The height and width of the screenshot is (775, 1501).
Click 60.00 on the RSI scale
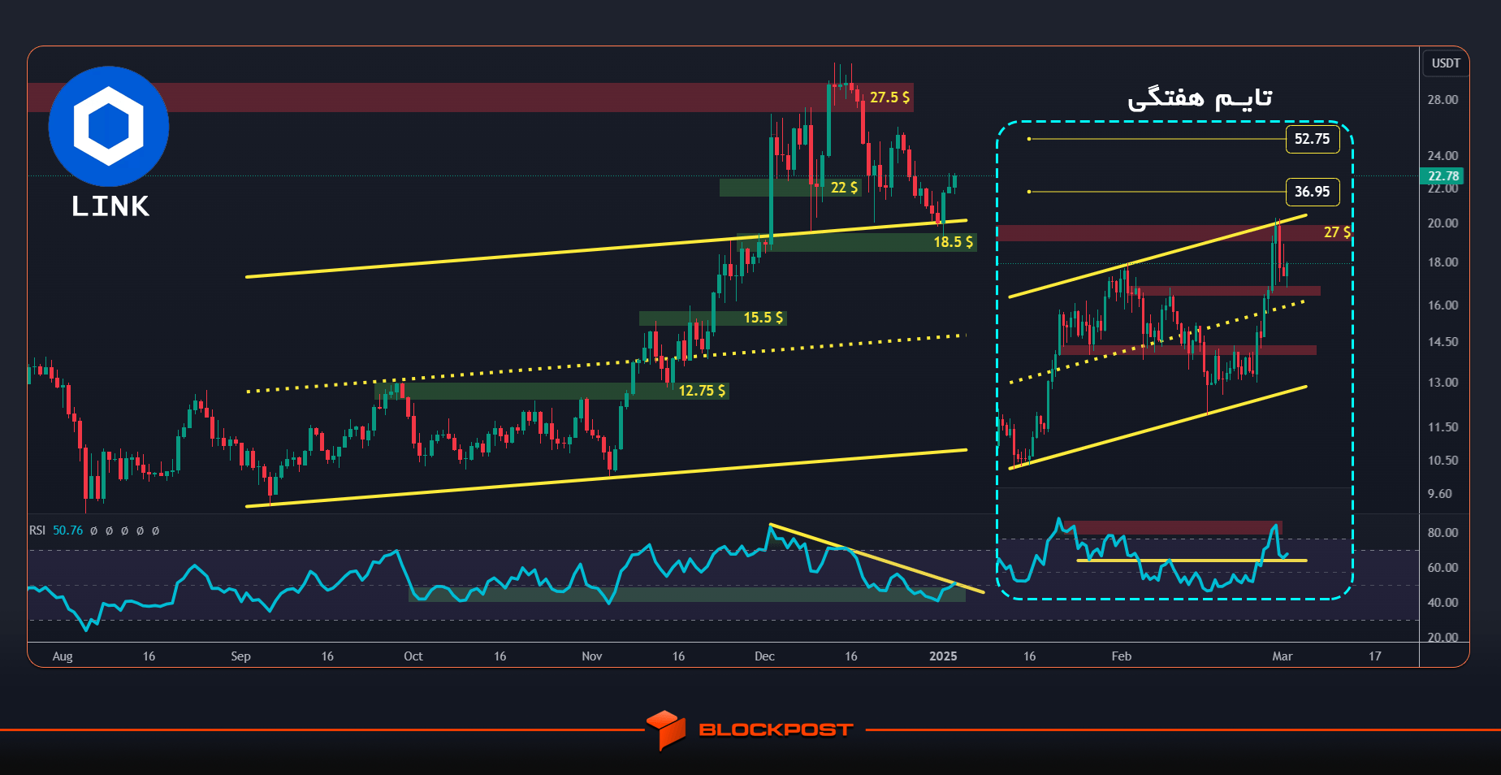(1443, 568)
